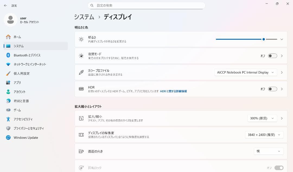This screenshot has width=293, height=172.
Task: Open the カラープロファイル dropdown
Action: click(x=246, y=72)
